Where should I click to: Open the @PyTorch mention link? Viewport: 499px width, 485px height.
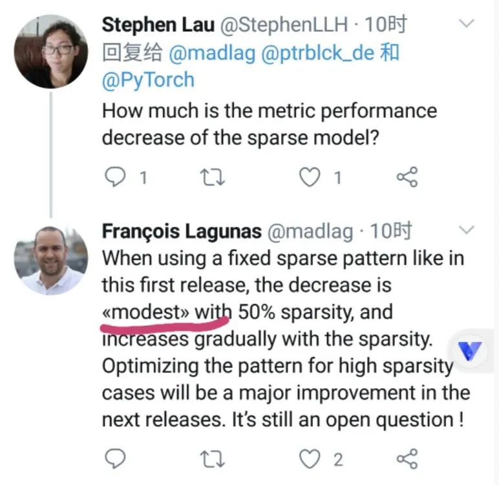point(148,80)
